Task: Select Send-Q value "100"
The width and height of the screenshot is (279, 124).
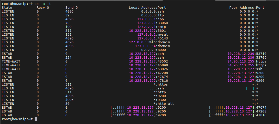Action: pos(68,27)
